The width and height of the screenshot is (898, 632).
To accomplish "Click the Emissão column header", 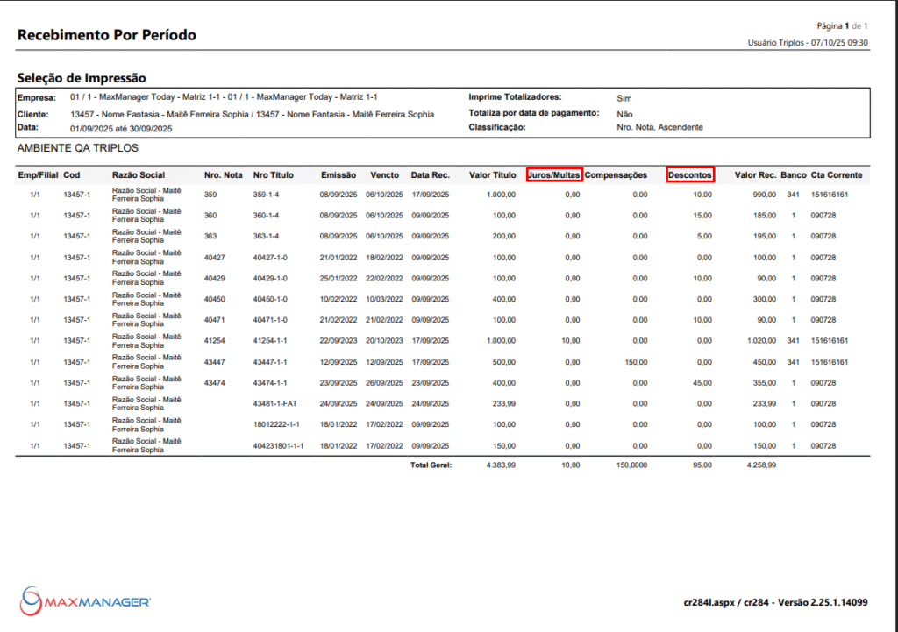I will point(338,175).
